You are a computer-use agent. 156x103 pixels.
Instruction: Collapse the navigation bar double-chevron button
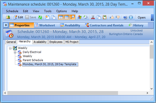[6, 25]
